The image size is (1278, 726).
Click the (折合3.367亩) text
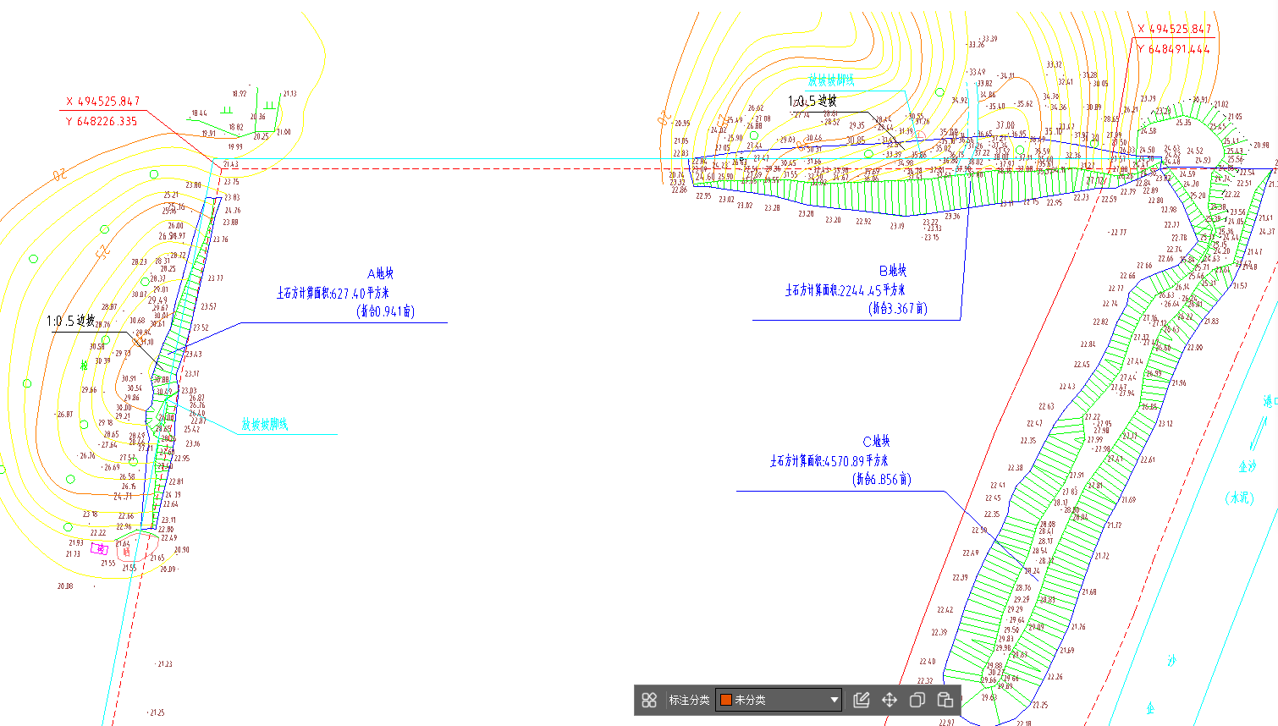(x=898, y=309)
